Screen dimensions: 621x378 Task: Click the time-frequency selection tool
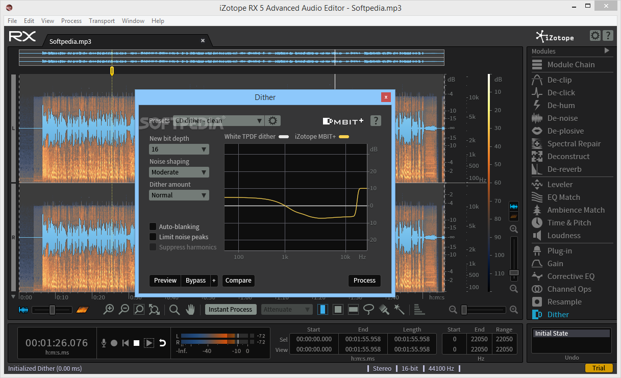pos(338,309)
